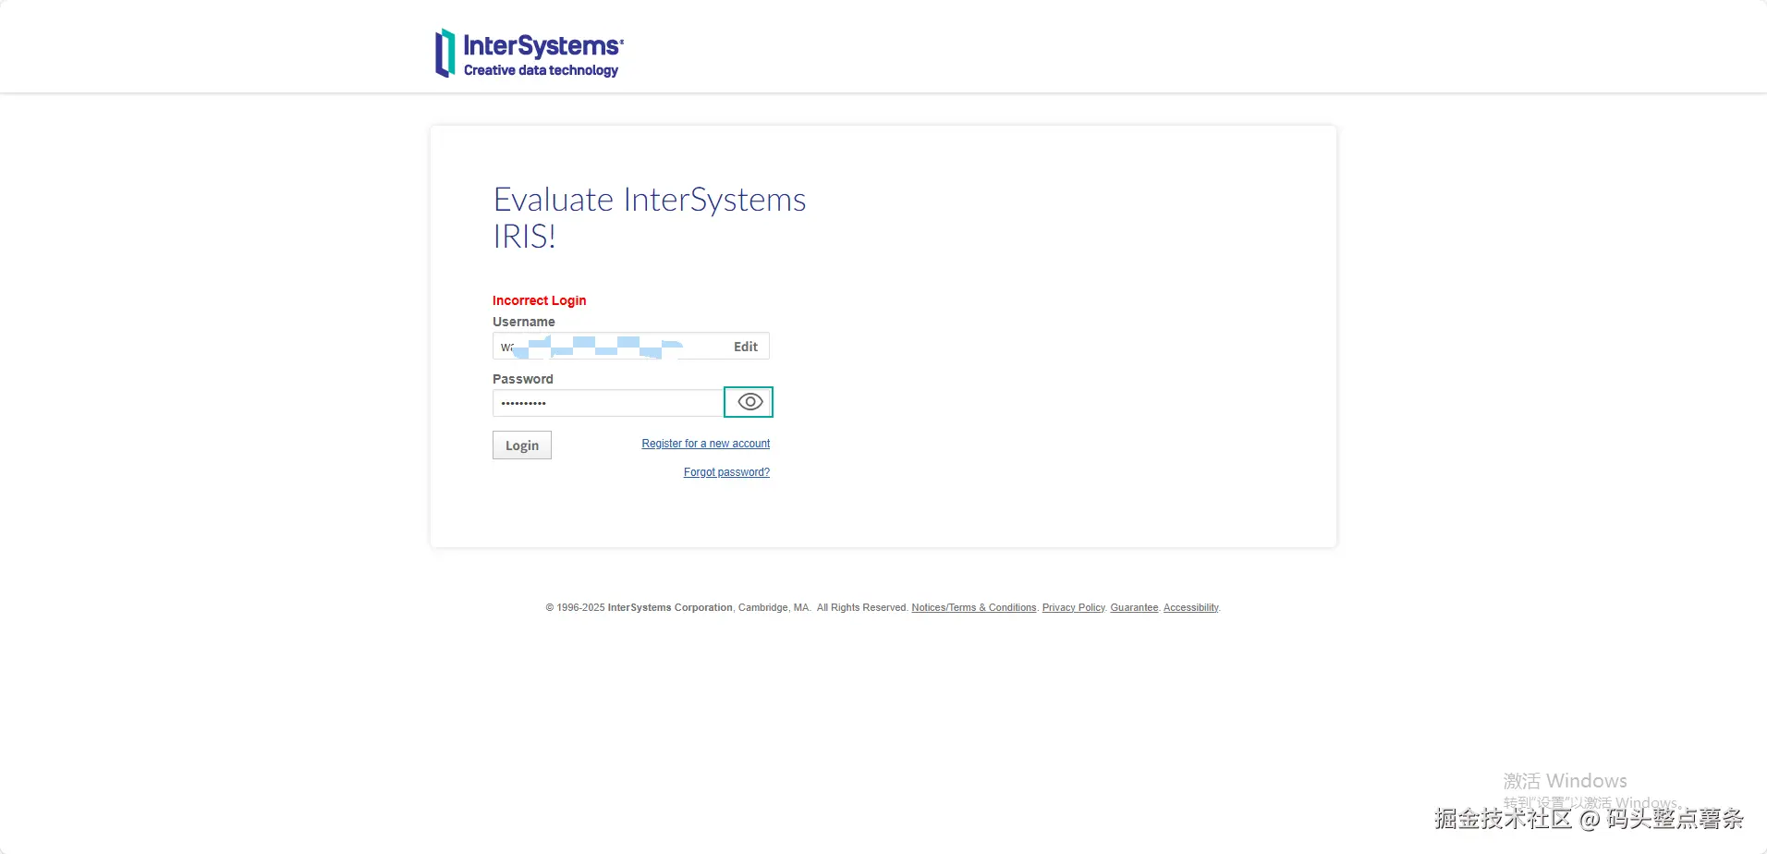Focus the Password input field
The height and width of the screenshot is (854, 1767).
[x=608, y=403]
